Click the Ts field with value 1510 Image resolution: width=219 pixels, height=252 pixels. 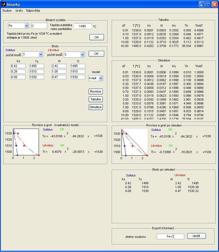click(37, 71)
